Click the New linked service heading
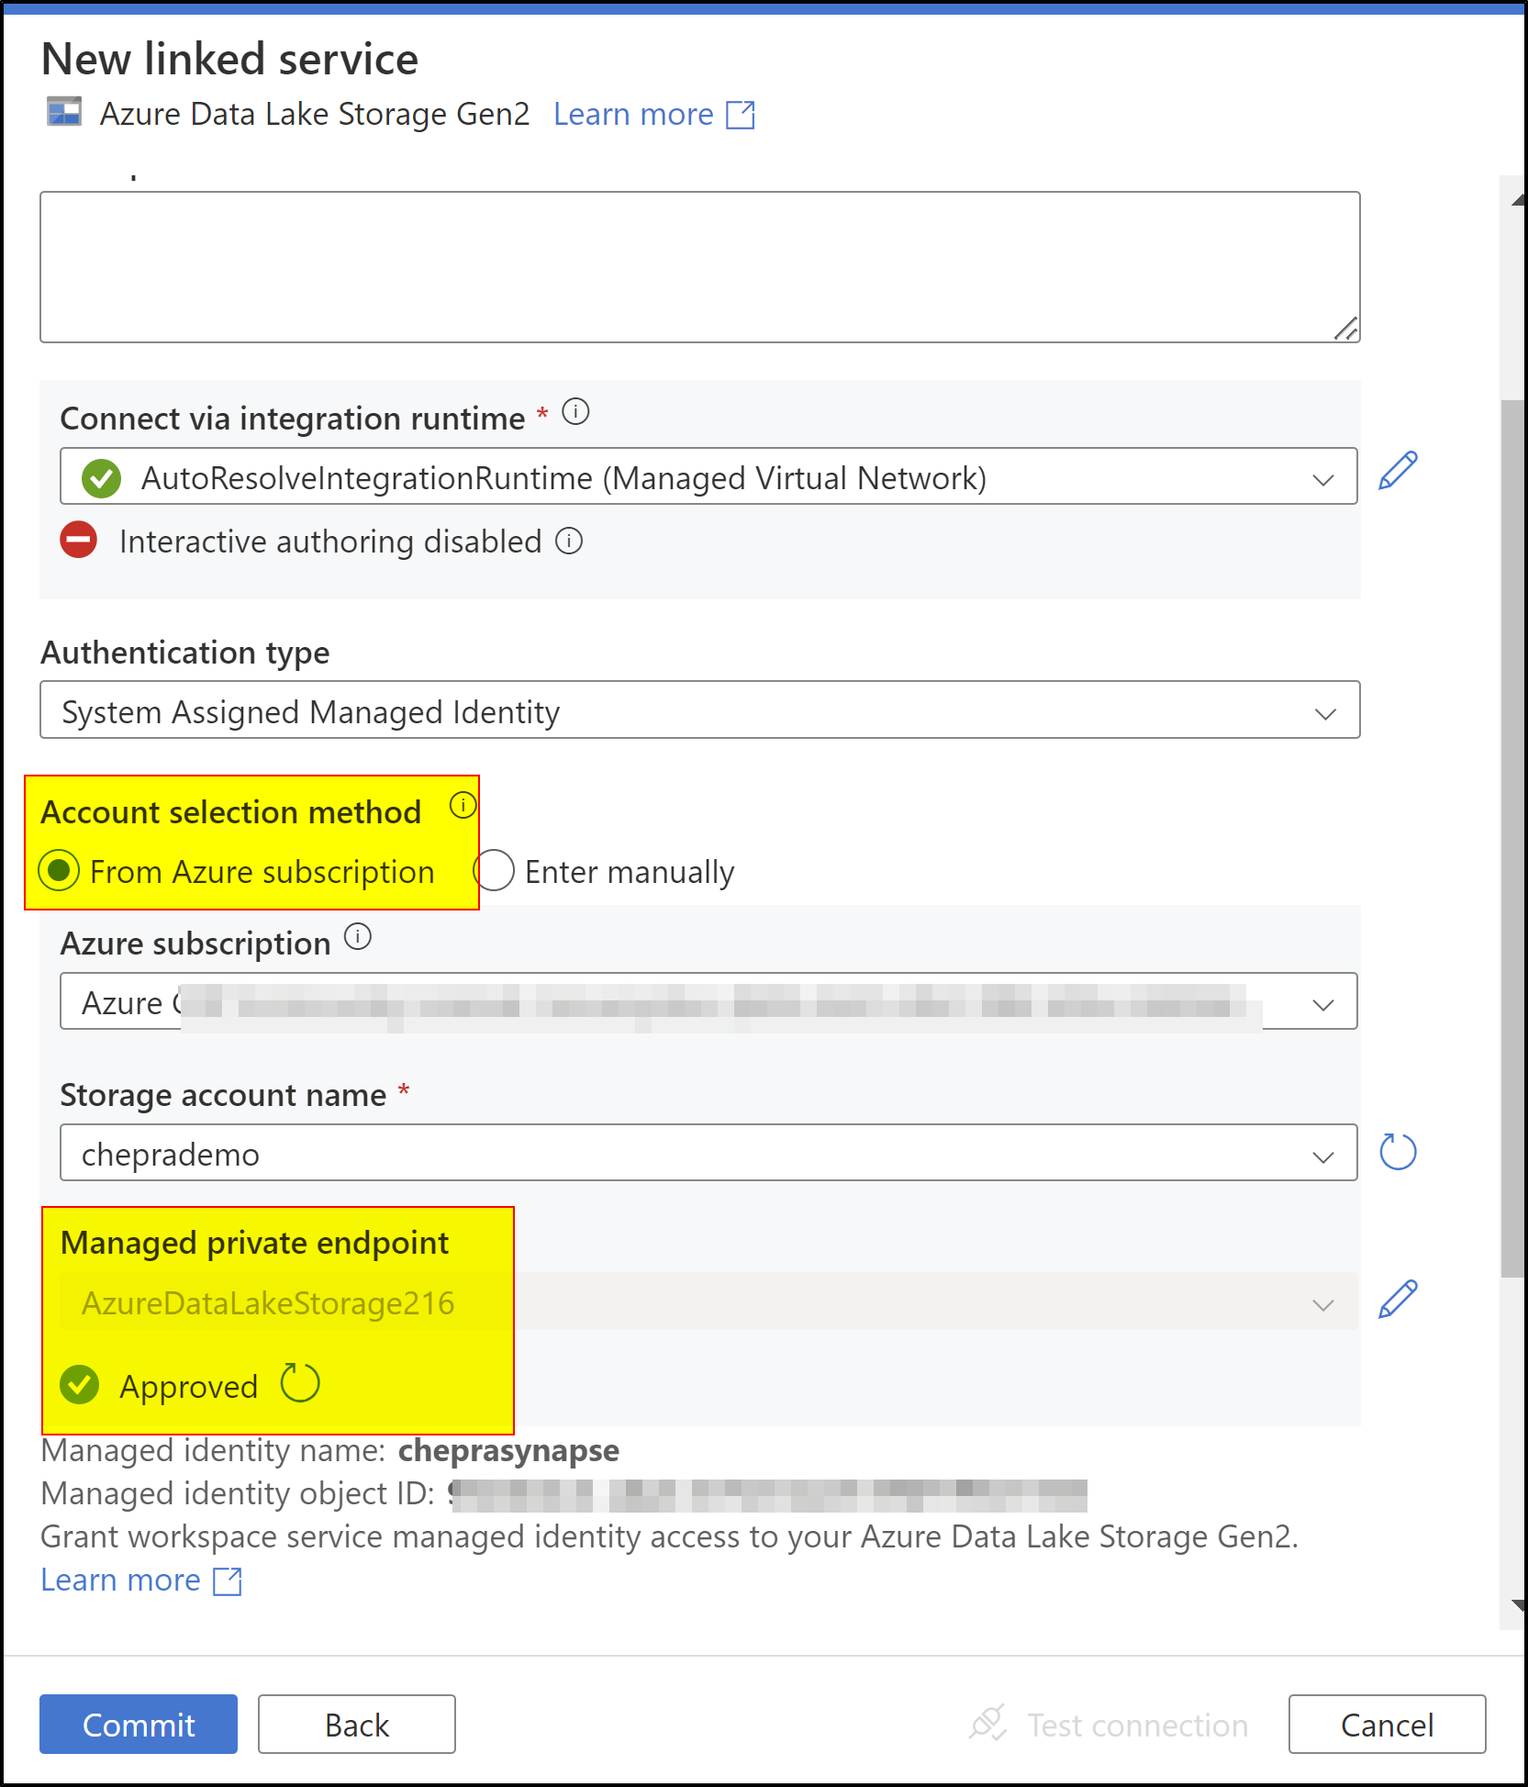 pyautogui.click(x=229, y=59)
